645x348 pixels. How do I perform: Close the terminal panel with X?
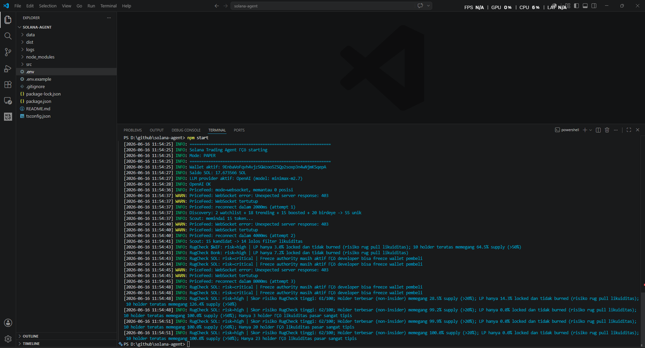coord(637,130)
